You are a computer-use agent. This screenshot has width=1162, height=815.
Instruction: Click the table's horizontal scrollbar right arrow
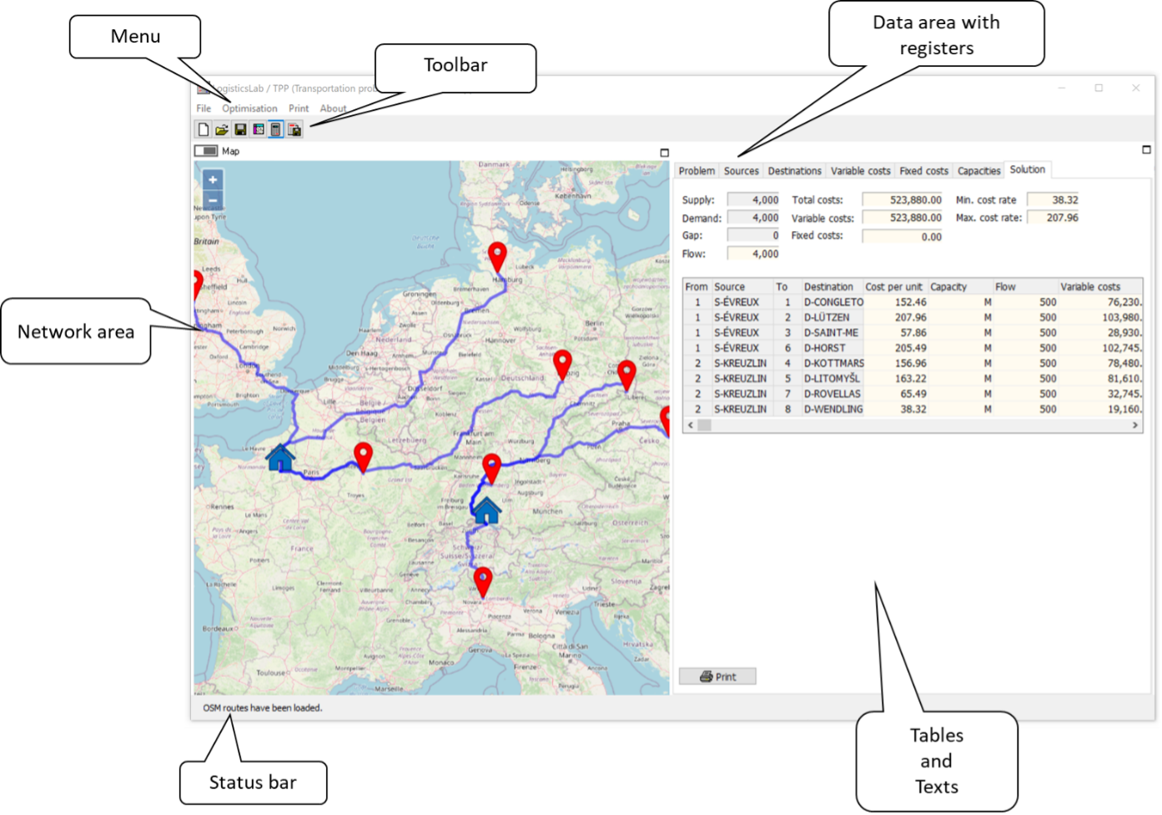click(x=1134, y=425)
